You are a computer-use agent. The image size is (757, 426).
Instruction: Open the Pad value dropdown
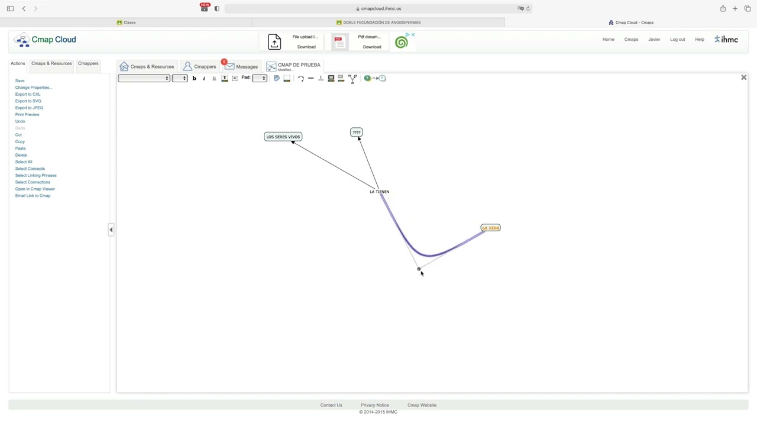[x=260, y=78]
